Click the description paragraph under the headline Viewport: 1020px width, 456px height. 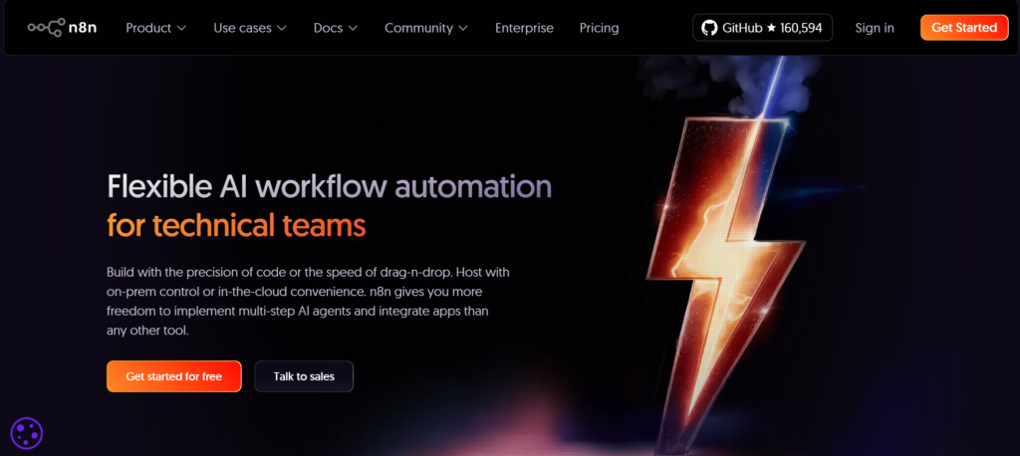coord(307,301)
